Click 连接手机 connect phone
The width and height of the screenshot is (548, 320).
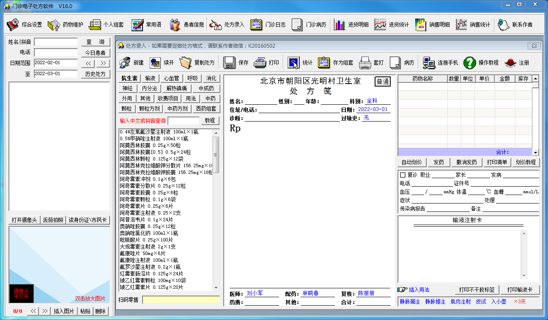(x=441, y=62)
